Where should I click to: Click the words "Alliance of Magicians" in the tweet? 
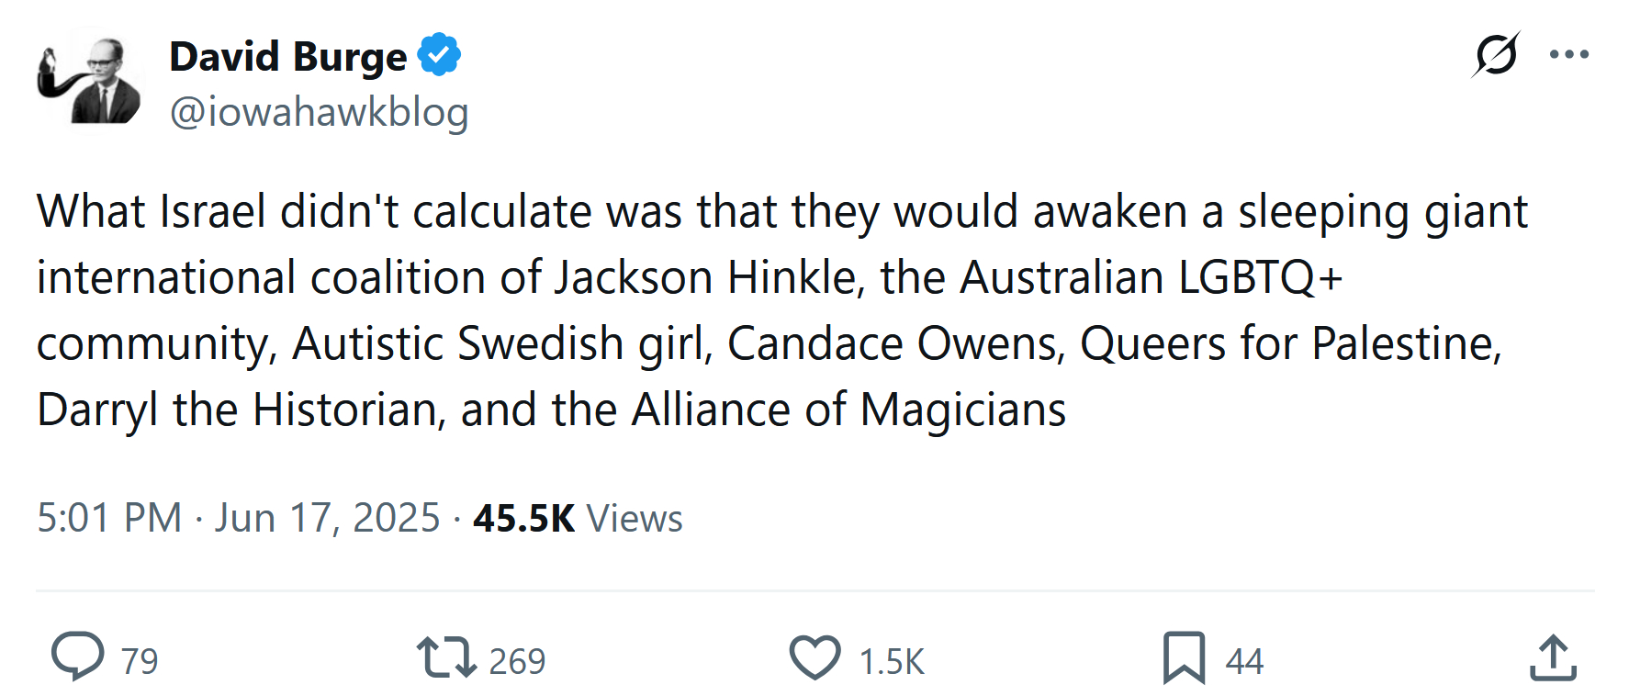pos(848,410)
